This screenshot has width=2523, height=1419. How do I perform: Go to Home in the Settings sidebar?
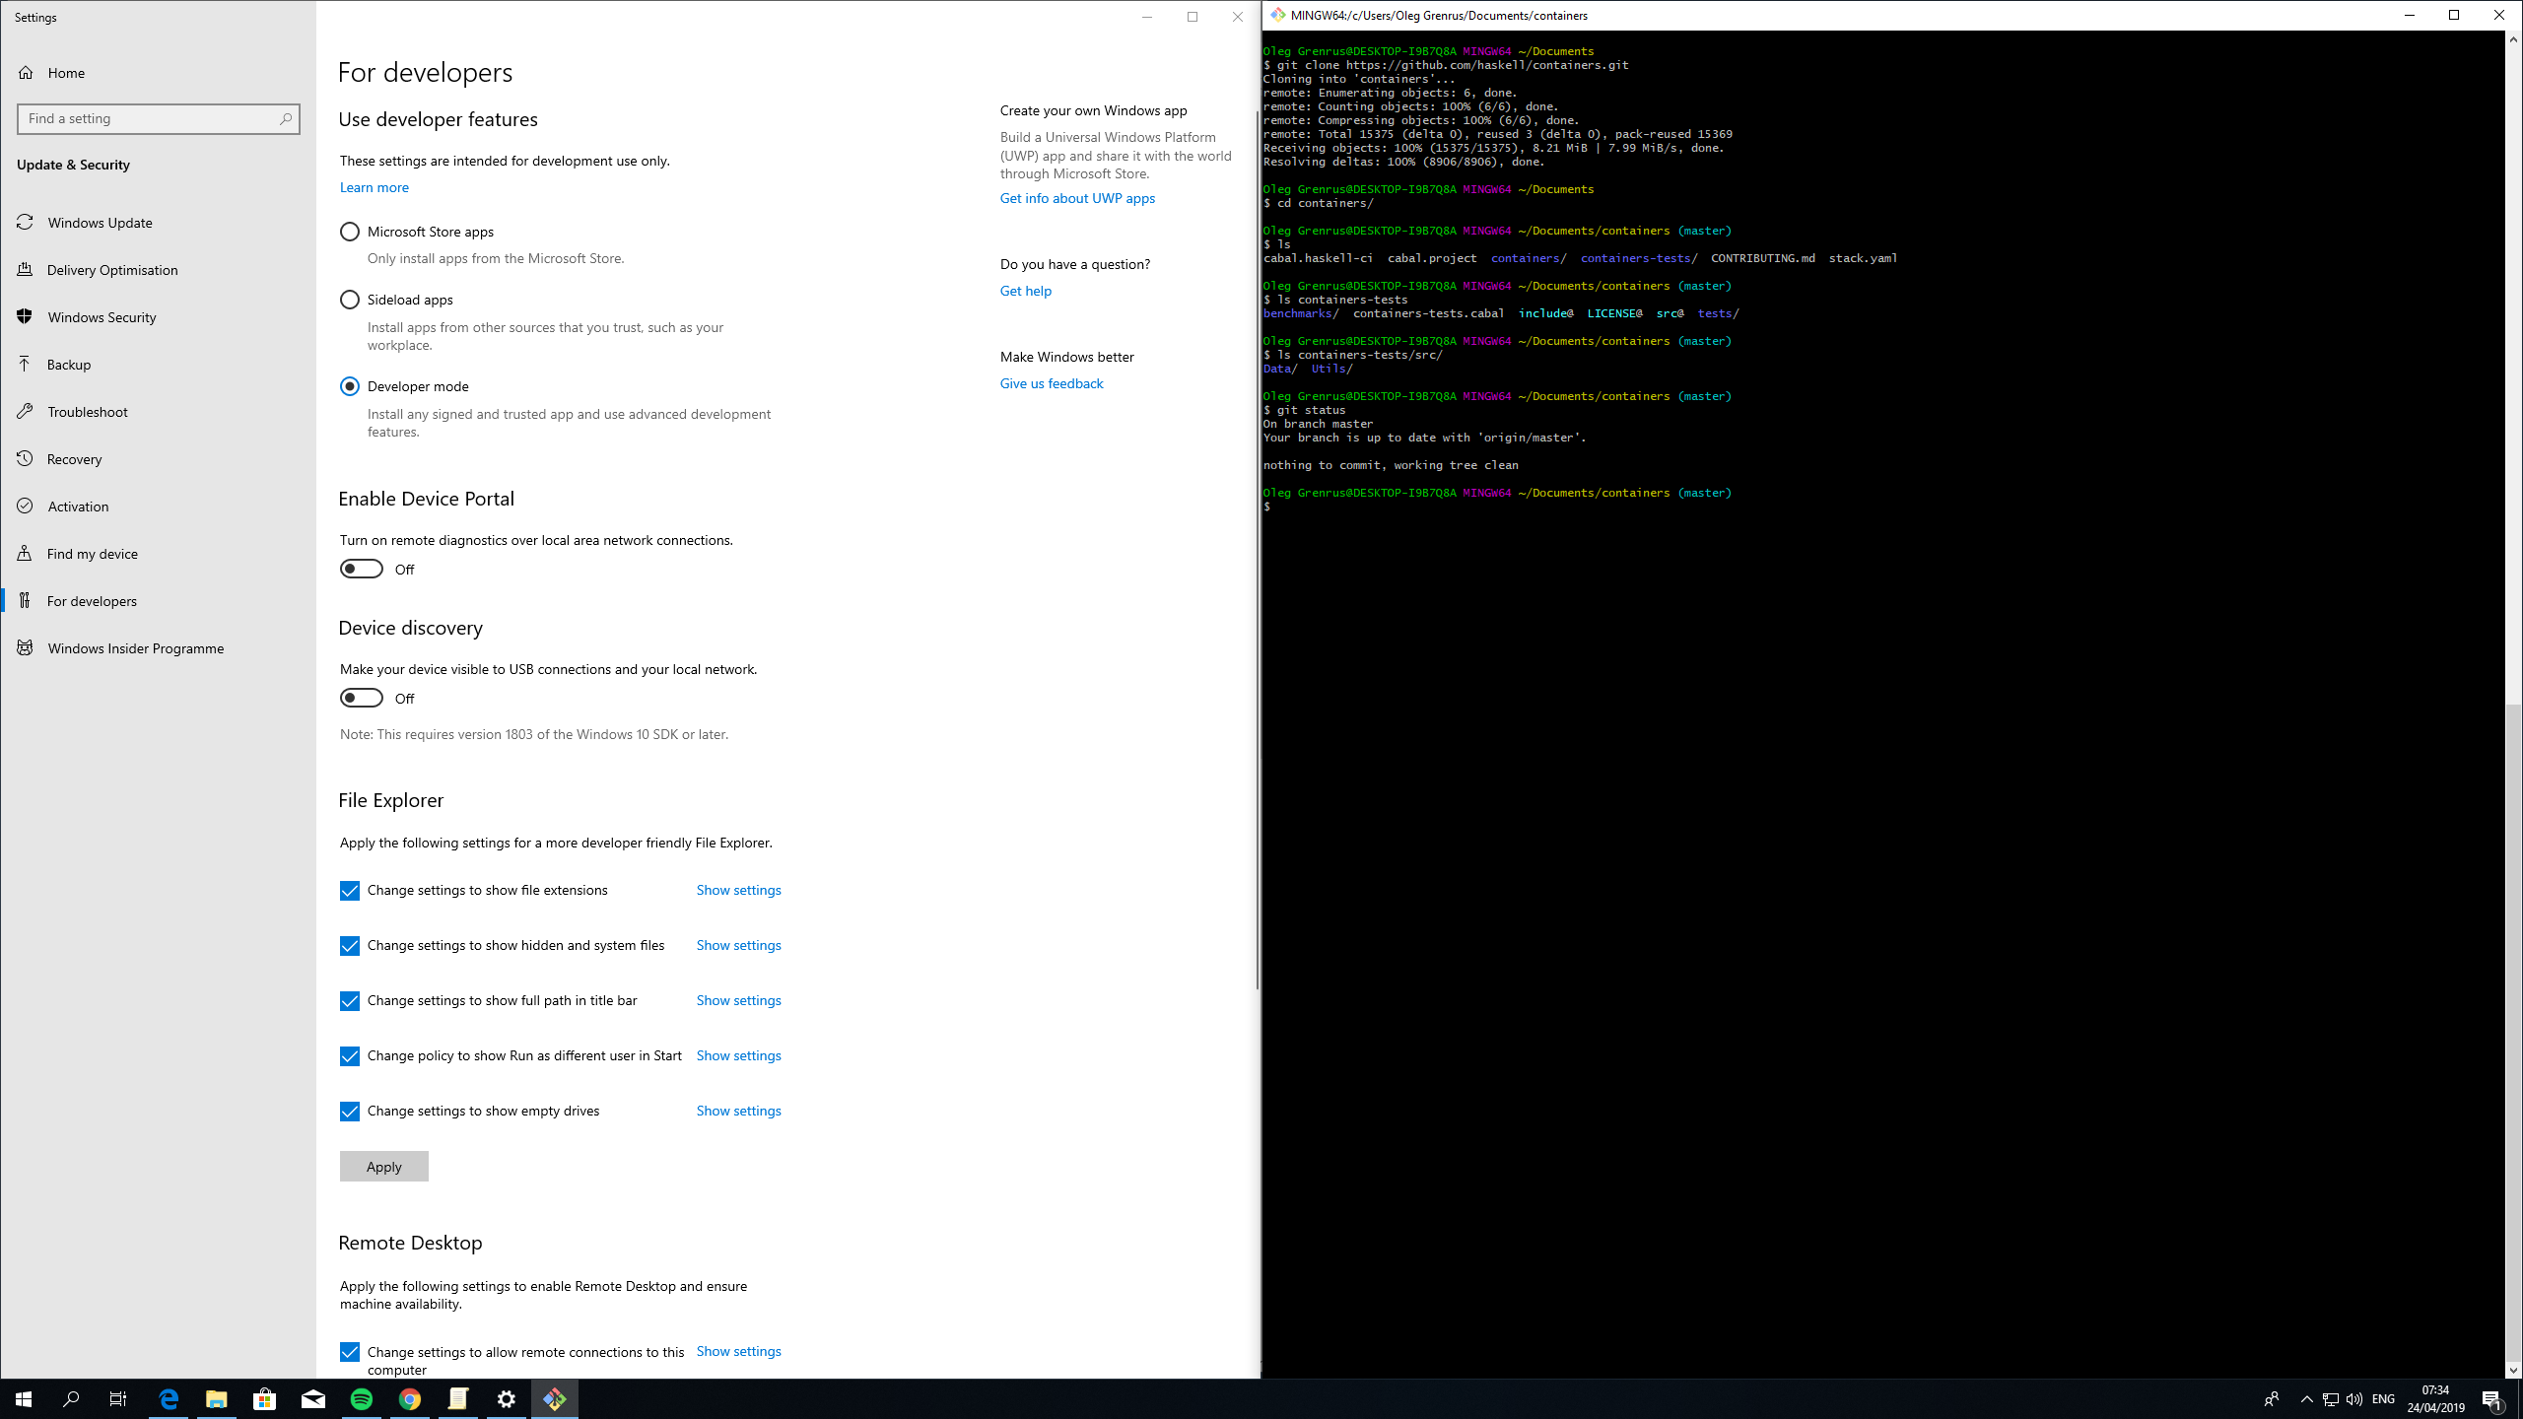(66, 72)
